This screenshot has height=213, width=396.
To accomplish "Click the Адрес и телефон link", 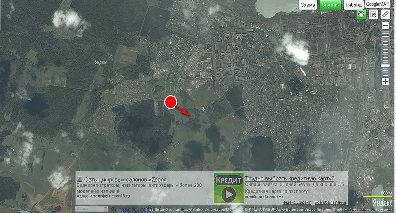I will [93, 196].
